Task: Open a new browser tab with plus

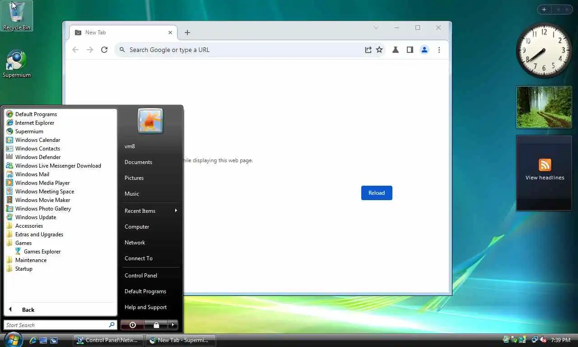Action: 187,33
